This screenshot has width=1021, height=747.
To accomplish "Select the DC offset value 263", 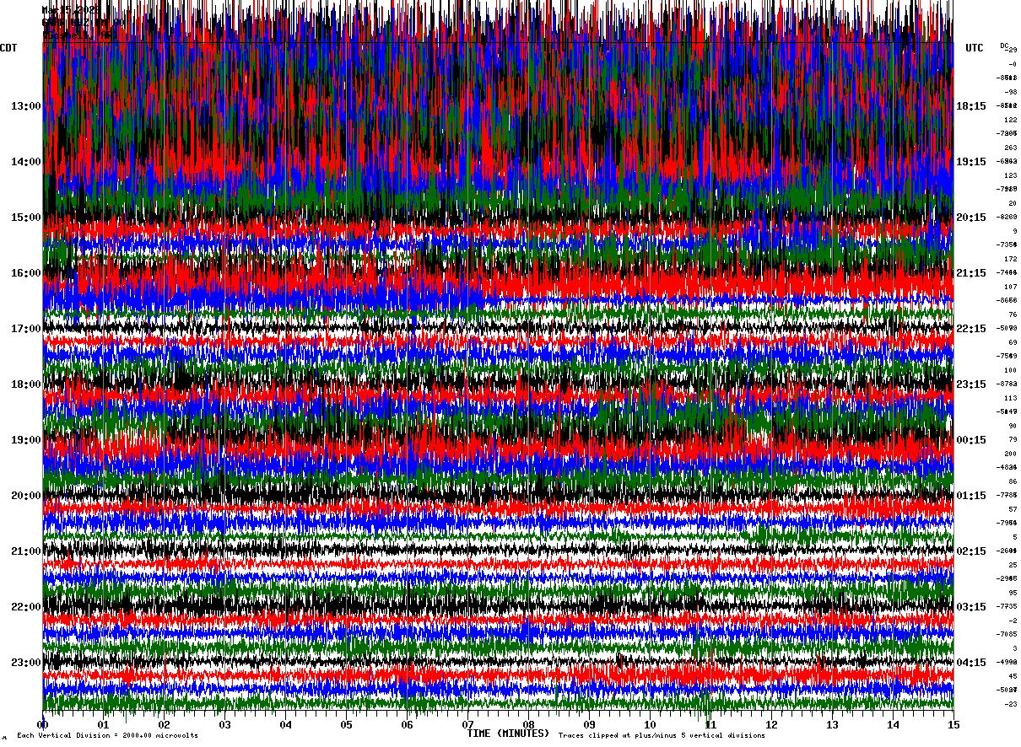I will (1010, 148).
